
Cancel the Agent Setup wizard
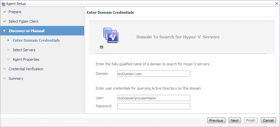[x=268, y=120]
